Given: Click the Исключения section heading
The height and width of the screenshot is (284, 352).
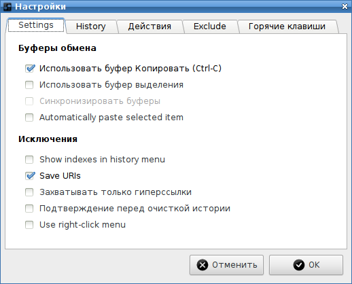Looking at the screenshot, I should pos(48,139).
